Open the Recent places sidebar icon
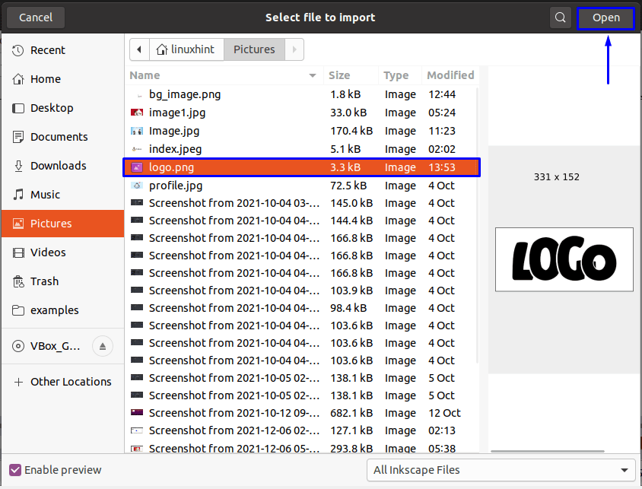 click(16, 50)
